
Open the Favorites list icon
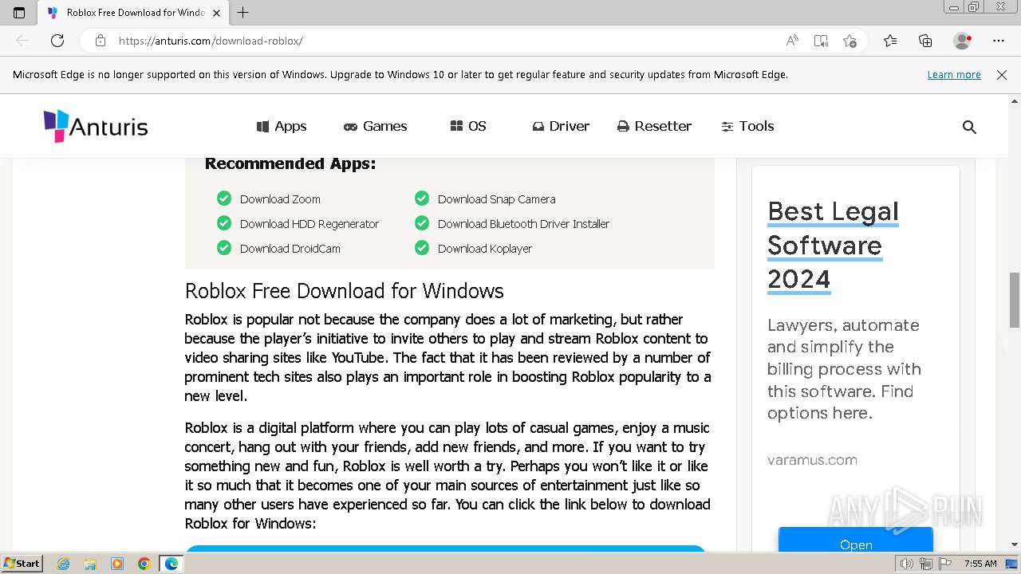890,41
